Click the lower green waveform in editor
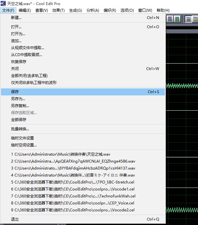This screenshot has width=198, height=225. click(x=182, y=210)
